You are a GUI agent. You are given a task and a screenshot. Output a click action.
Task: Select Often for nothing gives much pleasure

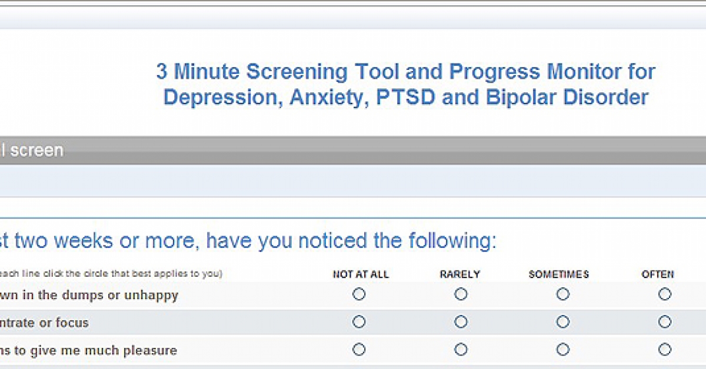(664, 349)
